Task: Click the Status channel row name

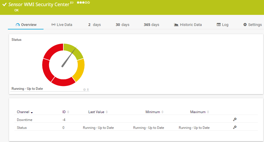Action: 22,128
